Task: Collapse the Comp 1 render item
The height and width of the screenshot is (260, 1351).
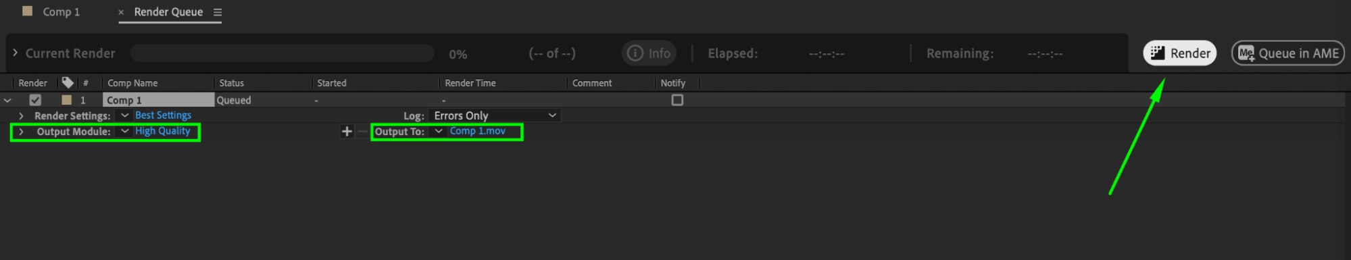Action: 7,100
